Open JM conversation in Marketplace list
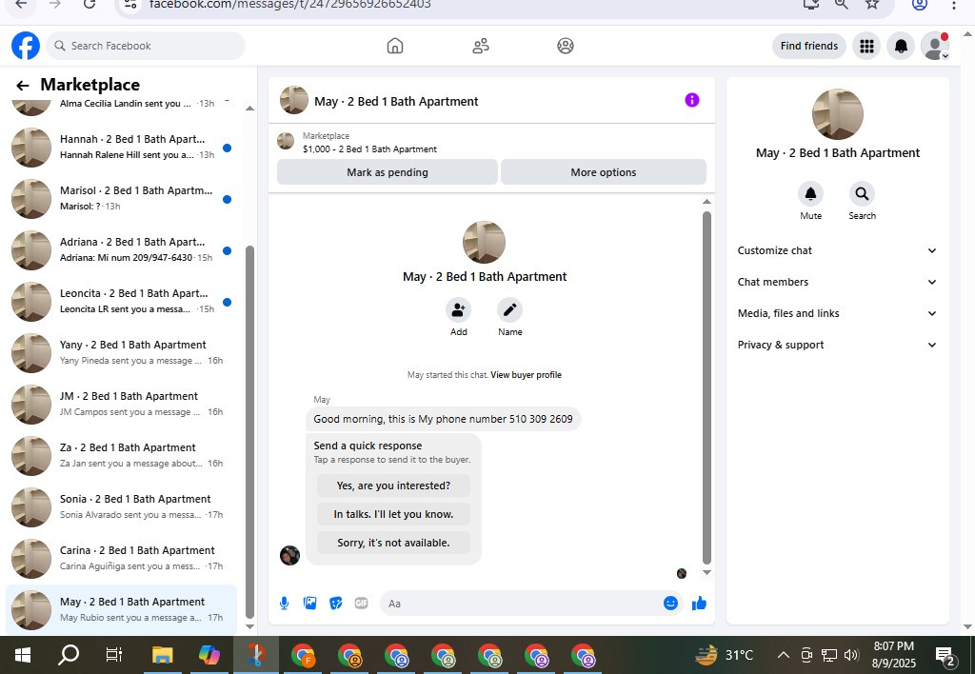Image resolution: width=975 pixels, height=674 pixels. (121, 405)
